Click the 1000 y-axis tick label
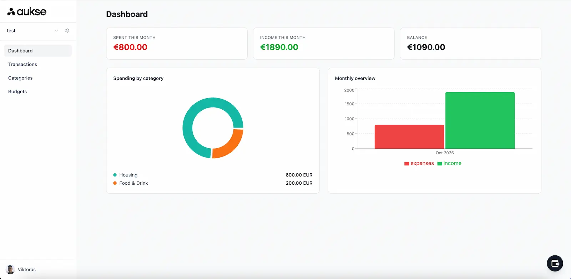571x279 pixels. pos(349,119)
